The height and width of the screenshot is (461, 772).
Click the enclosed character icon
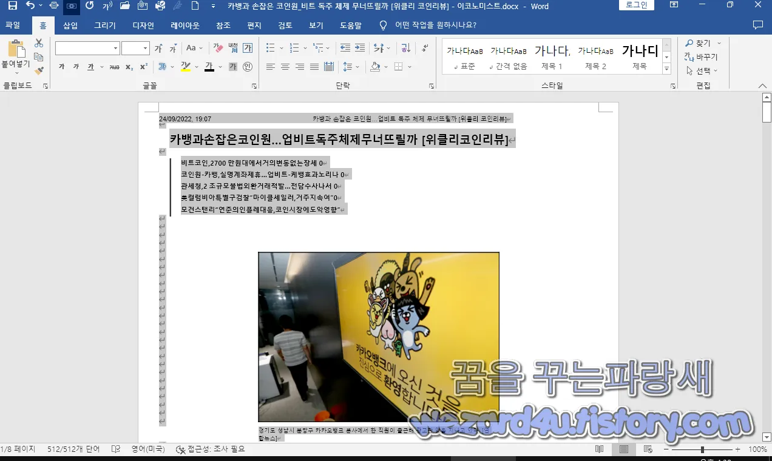pyautogui.click(x=248, y=67)
